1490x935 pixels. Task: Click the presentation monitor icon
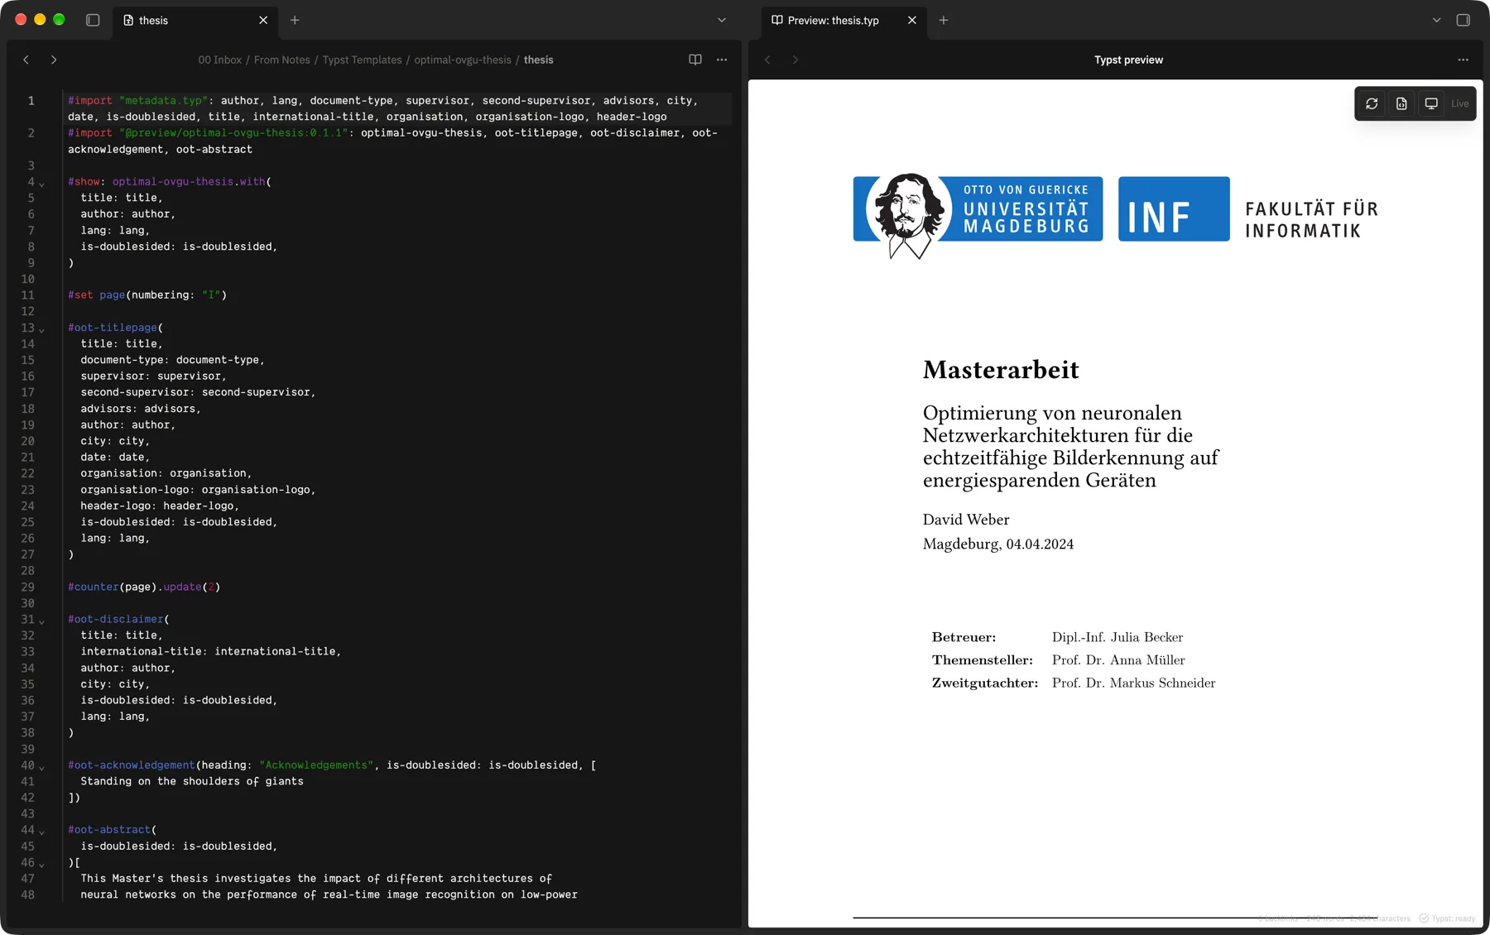coord(1431,103)
